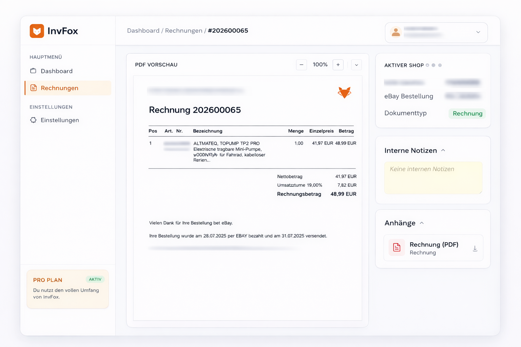Screen dimensions: 521x347
Task: Select Dashboard from the Hauptmenü
Action: coord(56,71)
